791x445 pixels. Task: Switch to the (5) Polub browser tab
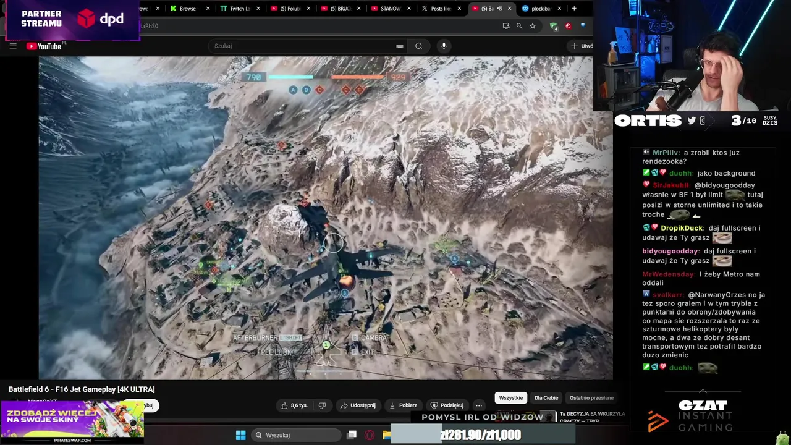coord(289,9)
